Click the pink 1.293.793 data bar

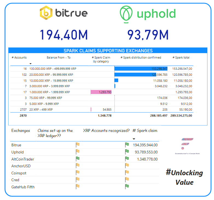(x=101, y=92)
